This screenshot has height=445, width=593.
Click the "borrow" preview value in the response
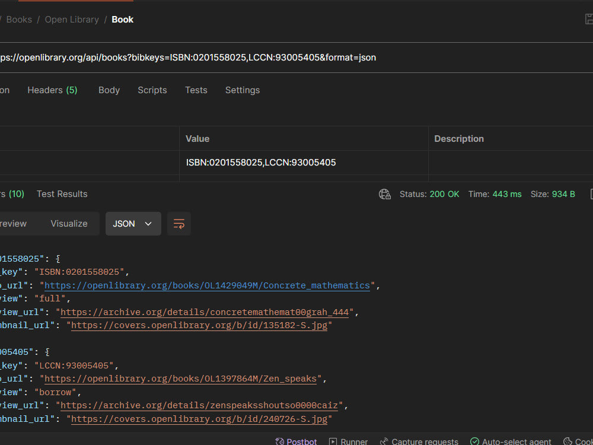click(55, 392)
